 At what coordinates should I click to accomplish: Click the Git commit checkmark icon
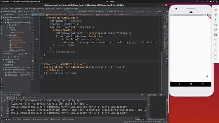point(154,12)
